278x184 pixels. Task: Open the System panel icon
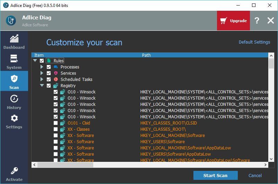tap(14, 59)
